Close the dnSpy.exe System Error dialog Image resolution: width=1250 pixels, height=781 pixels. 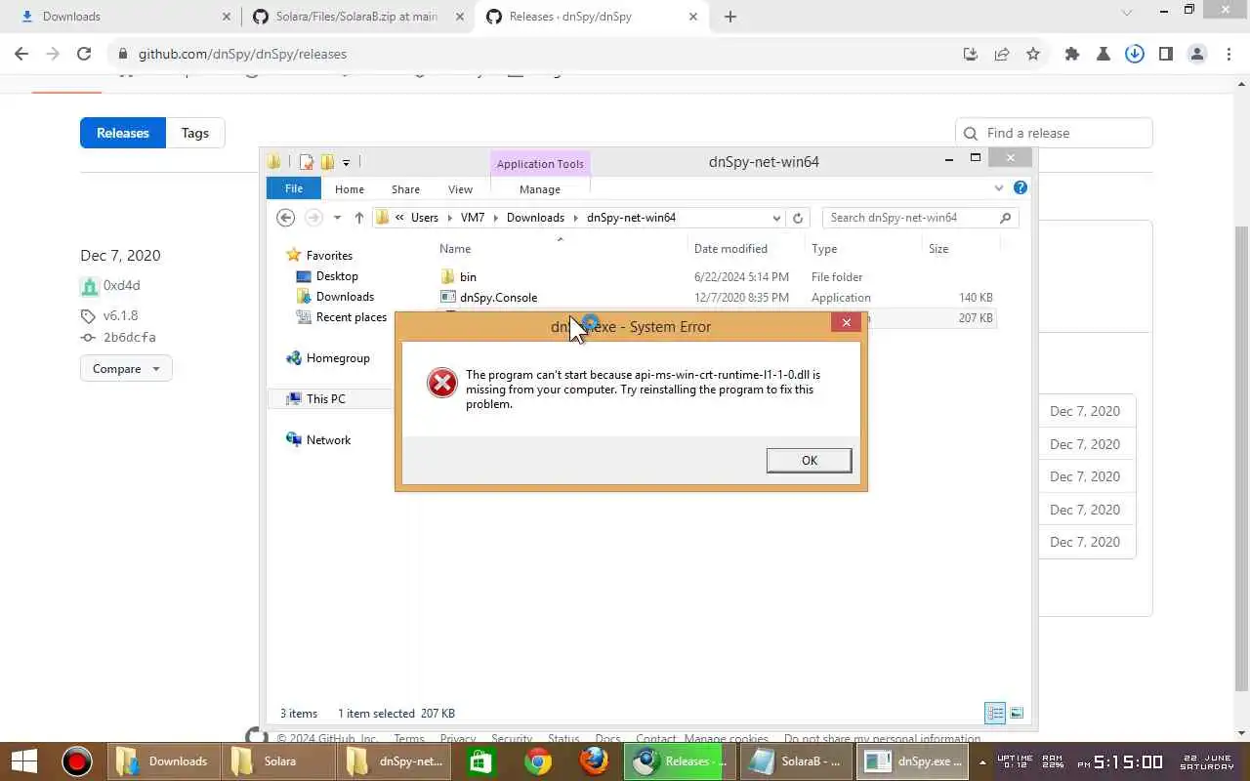click(846, 322)
